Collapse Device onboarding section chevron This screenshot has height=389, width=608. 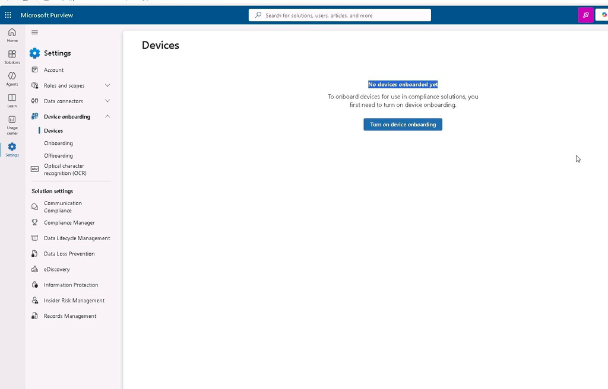click(x=107, y=116)
